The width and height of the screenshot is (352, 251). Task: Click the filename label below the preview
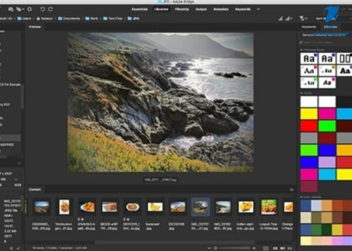pyautogui.click(x=161, y=180)
